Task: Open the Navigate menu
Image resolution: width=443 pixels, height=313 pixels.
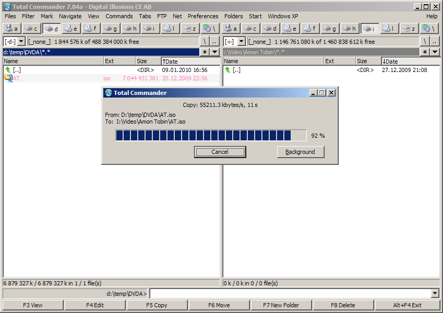Action: pos(70,16)
